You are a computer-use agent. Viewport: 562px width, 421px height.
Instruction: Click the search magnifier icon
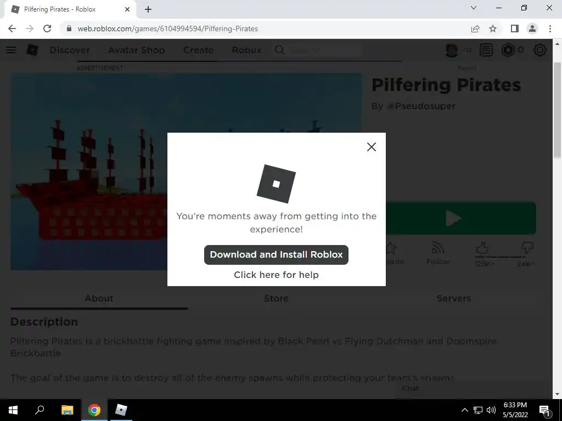pyautogui.click(x=279, y=50)
